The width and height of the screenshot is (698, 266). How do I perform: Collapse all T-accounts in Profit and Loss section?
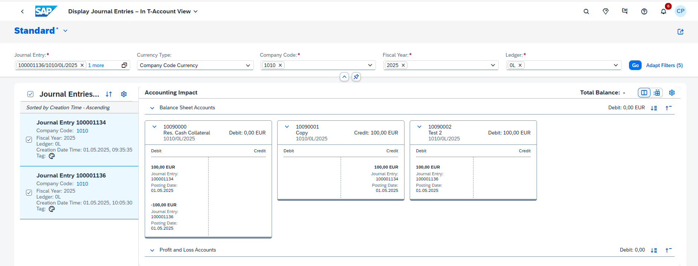[x=668, y=250]
